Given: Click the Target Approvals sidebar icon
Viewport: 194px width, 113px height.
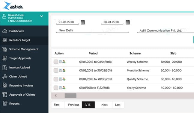Looking at the screenshot, I should click(5, 58).
